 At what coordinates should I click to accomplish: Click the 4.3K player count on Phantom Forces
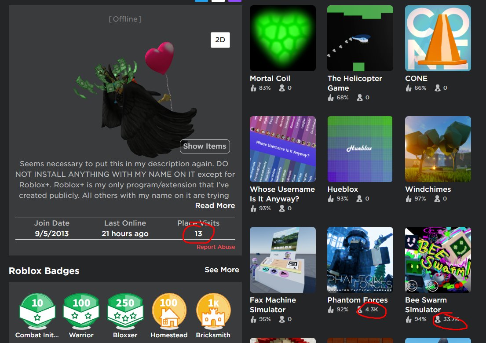click(372, 309)
